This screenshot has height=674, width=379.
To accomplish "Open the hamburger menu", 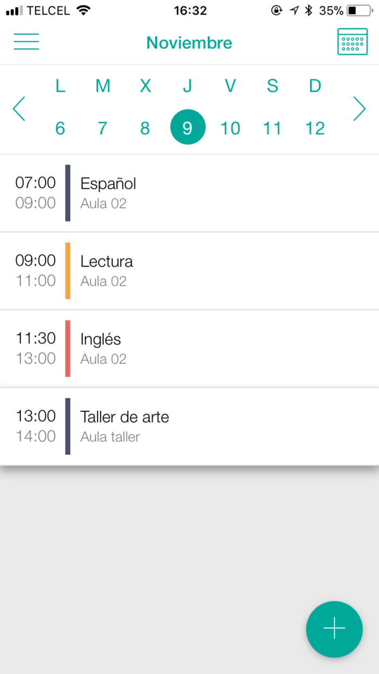I will tap(26, 42).
